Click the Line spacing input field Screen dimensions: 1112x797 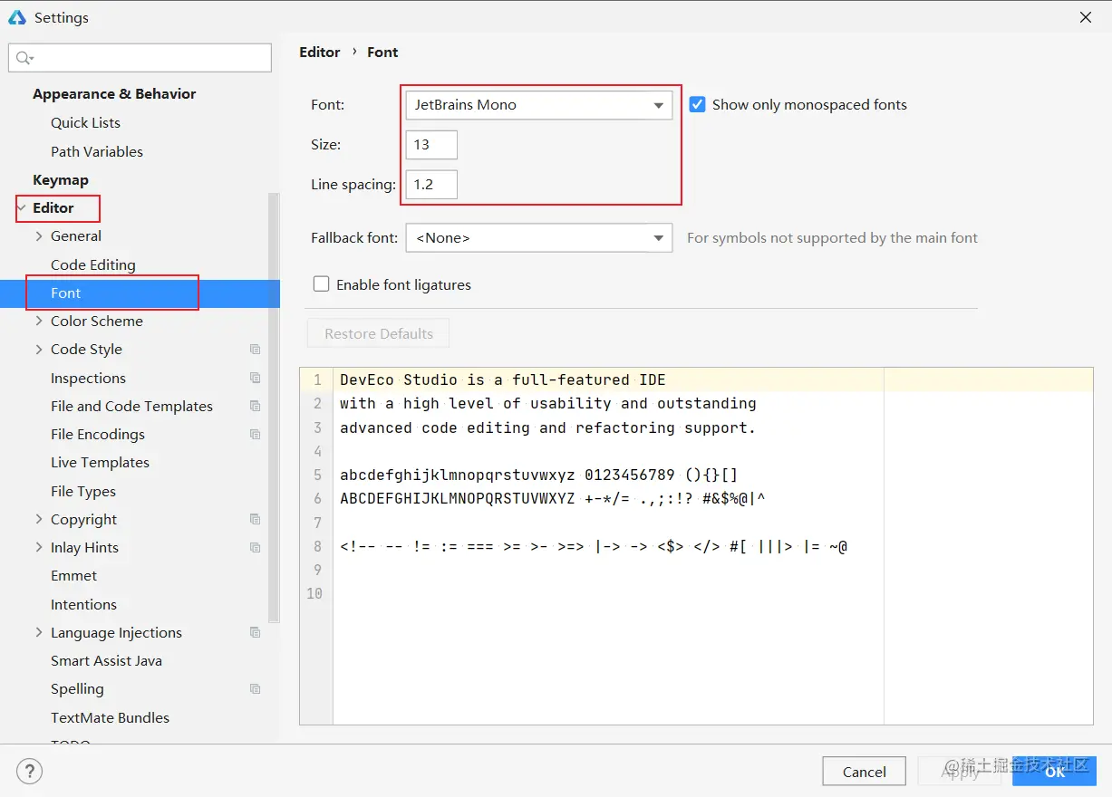pyautogui.click(x=431, y=185)
